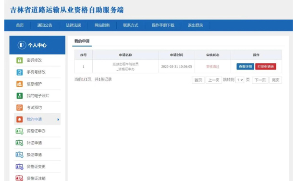Click the blue 查看详细 button
The image size is (296, 181).
coord(245,67)
